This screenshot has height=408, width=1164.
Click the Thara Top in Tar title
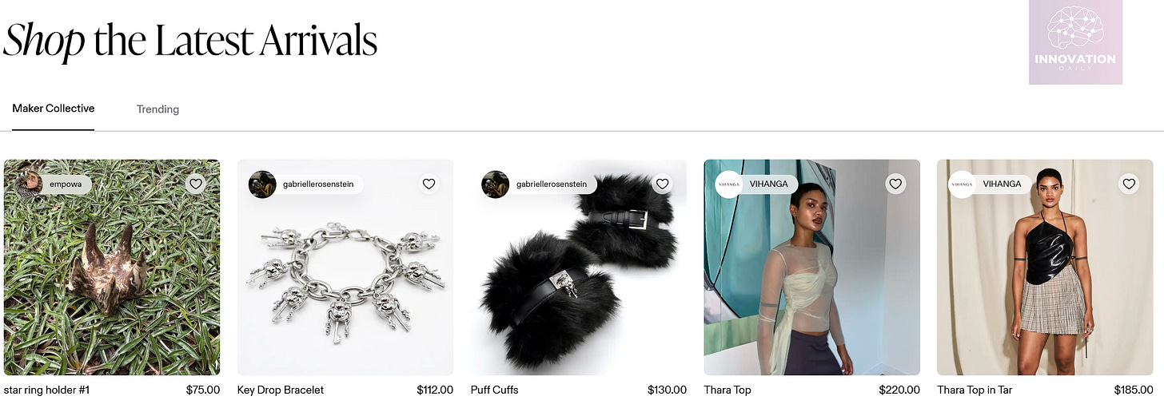coord(975,390)
